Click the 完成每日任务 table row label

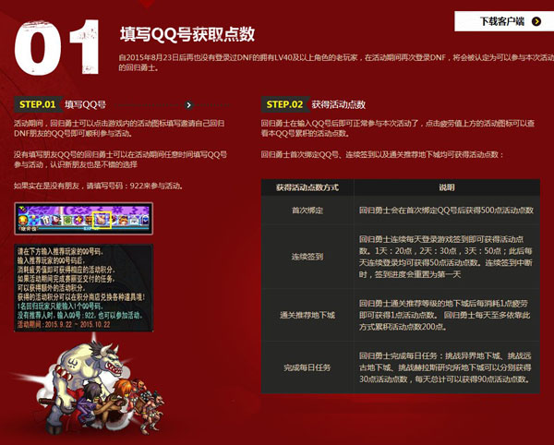[307, 367]
